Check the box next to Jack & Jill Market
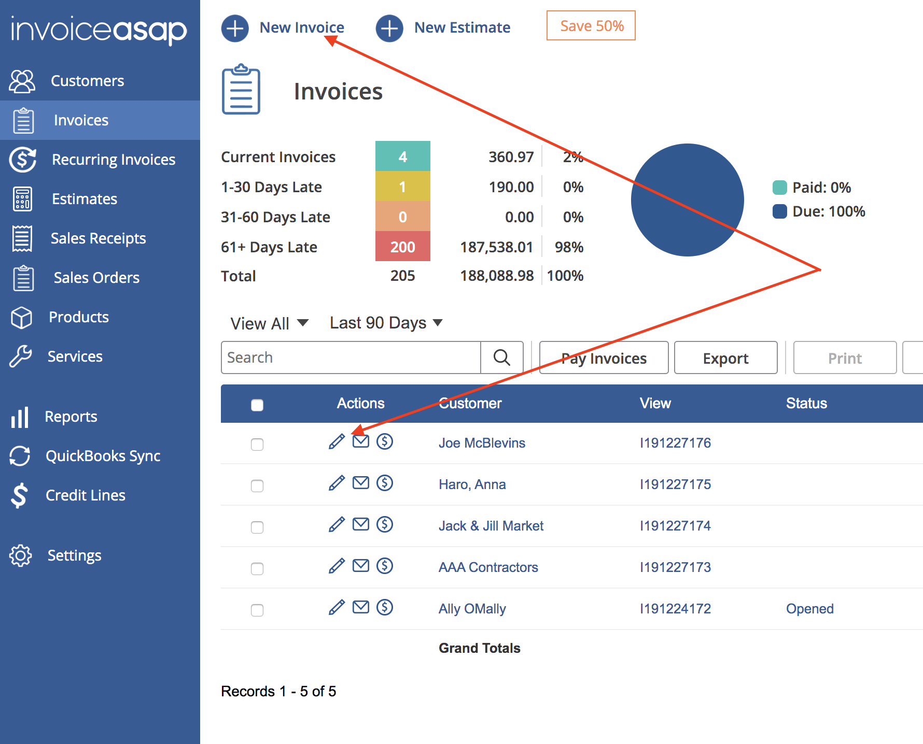The width and height of the screenshot is (923, 744). [x=257, y=527]
